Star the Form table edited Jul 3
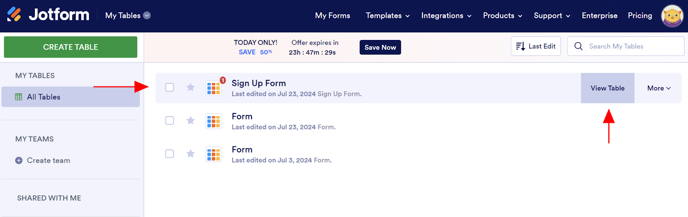 click(190, 154)
